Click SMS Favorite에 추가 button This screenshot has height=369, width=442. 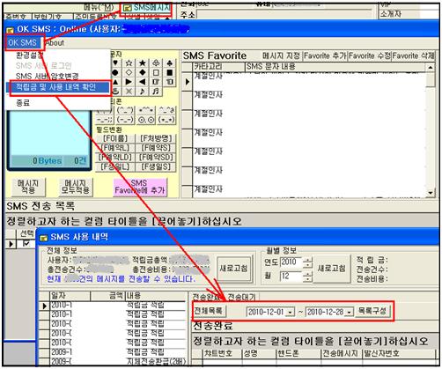click(x=140, y=187)
